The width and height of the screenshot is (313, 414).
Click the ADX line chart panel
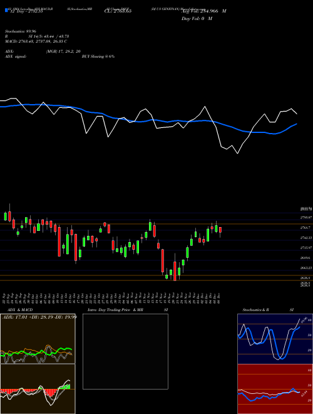tap(38, 339)
